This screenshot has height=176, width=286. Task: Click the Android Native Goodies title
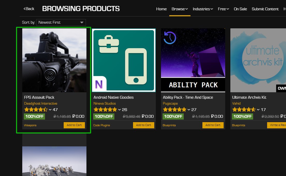(x=113, y=97)
